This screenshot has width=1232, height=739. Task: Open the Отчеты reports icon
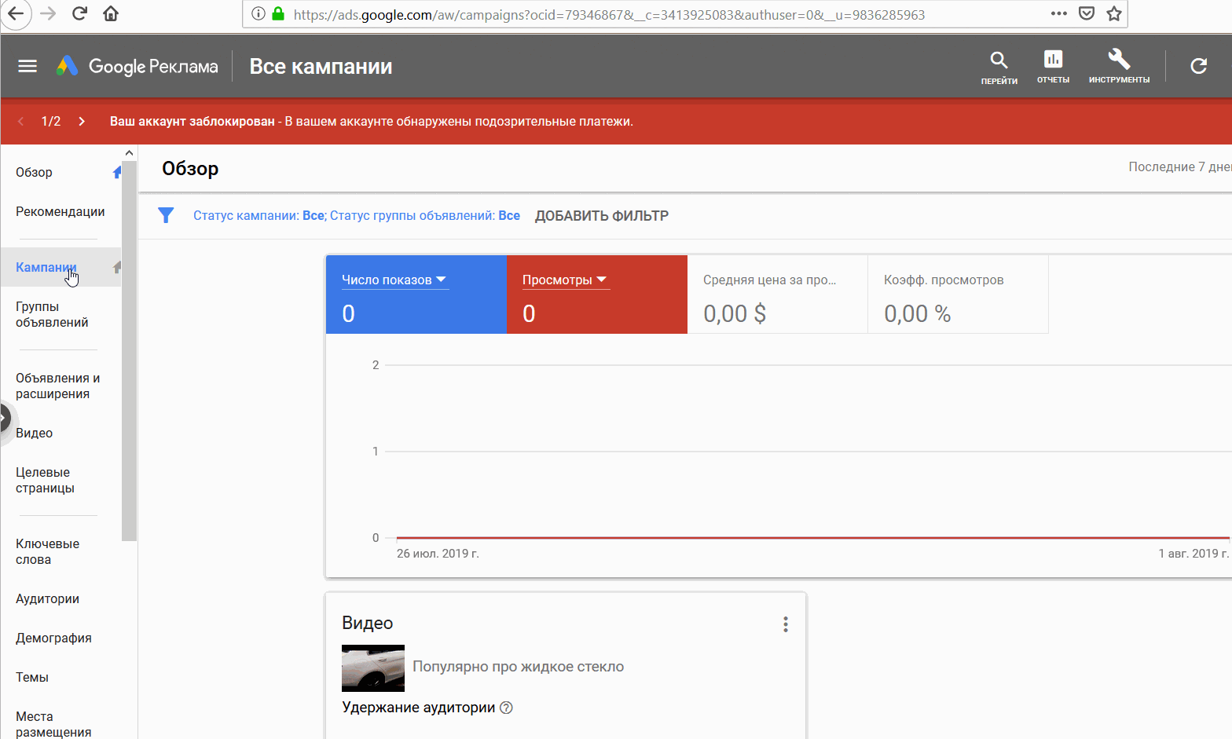click(1053, 68)
